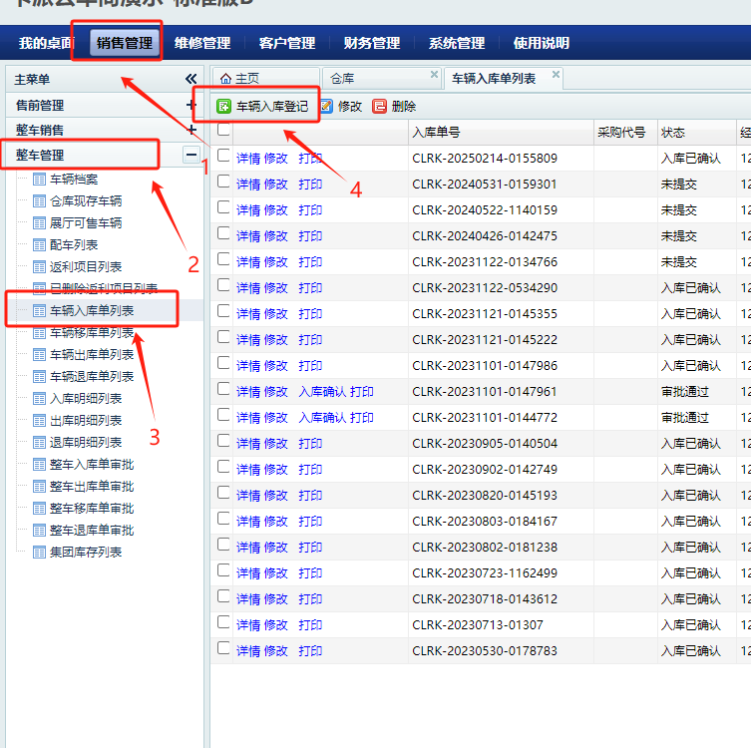Collapse the 整车管理 section with minus button

point(191,155)
